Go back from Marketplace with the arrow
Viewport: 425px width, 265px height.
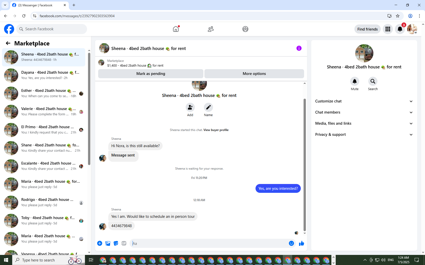pyautogui.click(x=8, y=43)
